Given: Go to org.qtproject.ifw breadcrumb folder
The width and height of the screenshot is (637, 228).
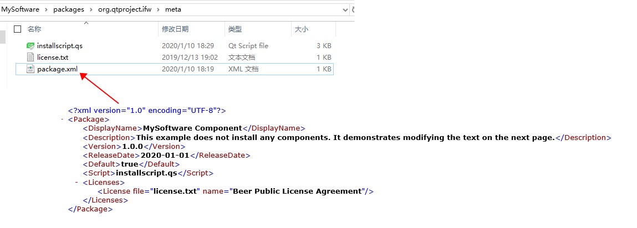Looking at the screenshot, I should 125,9.
